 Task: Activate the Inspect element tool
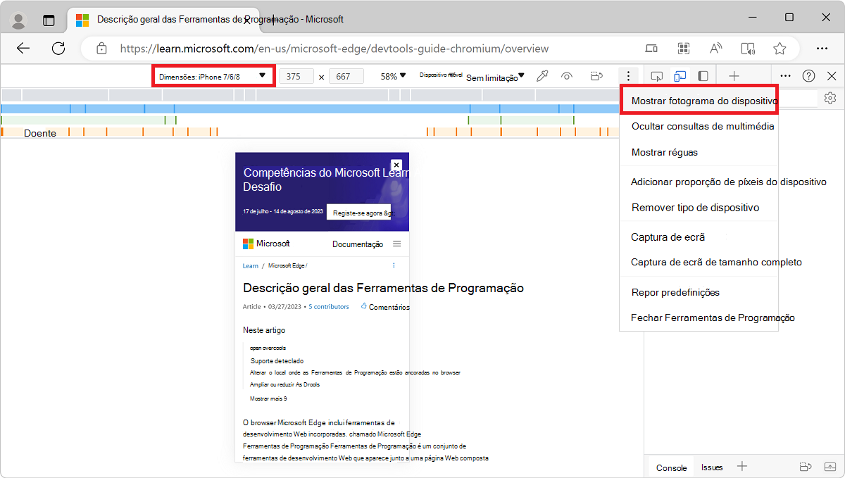[x=657, y=75]
